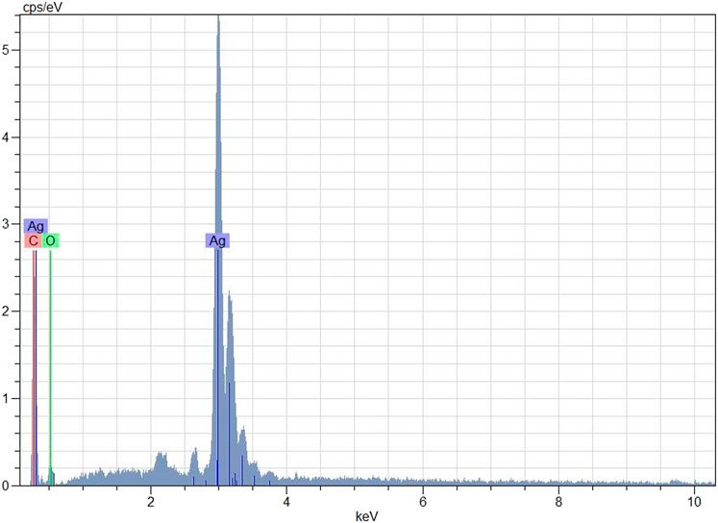
Task: Click the x-axis value 4
Action: click(x=286, y=502)
